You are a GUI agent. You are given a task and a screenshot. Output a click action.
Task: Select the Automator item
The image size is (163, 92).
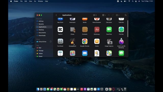pyautogui.click(x=72, y=20)
